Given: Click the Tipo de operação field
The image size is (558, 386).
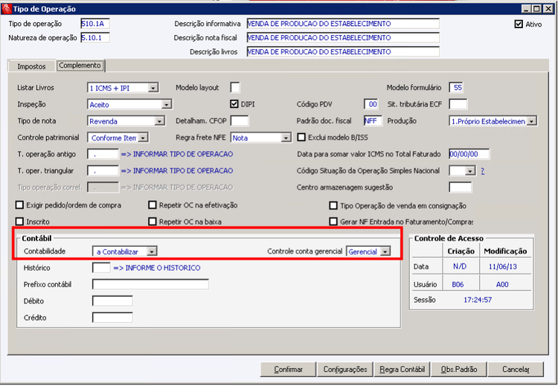Looking at the screenshot, I should pyautogui.click(x=95, y=24).
